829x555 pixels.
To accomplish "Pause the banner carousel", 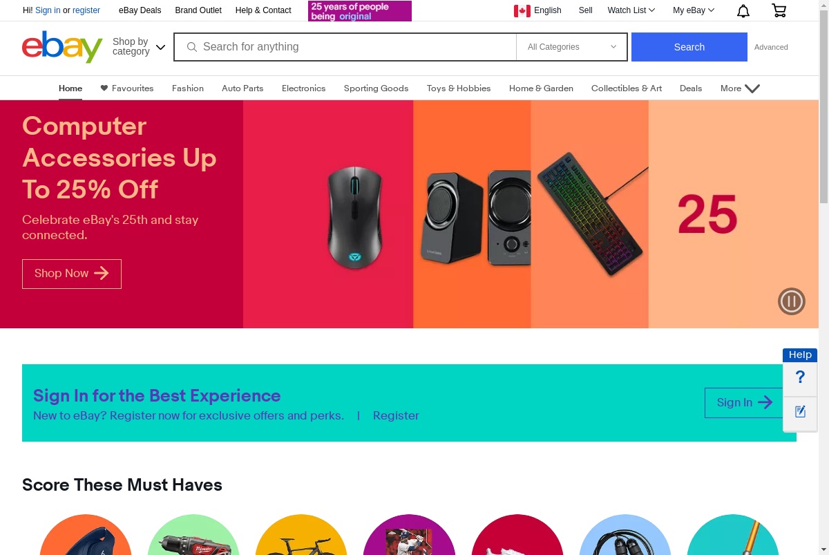I will (792, 301).
